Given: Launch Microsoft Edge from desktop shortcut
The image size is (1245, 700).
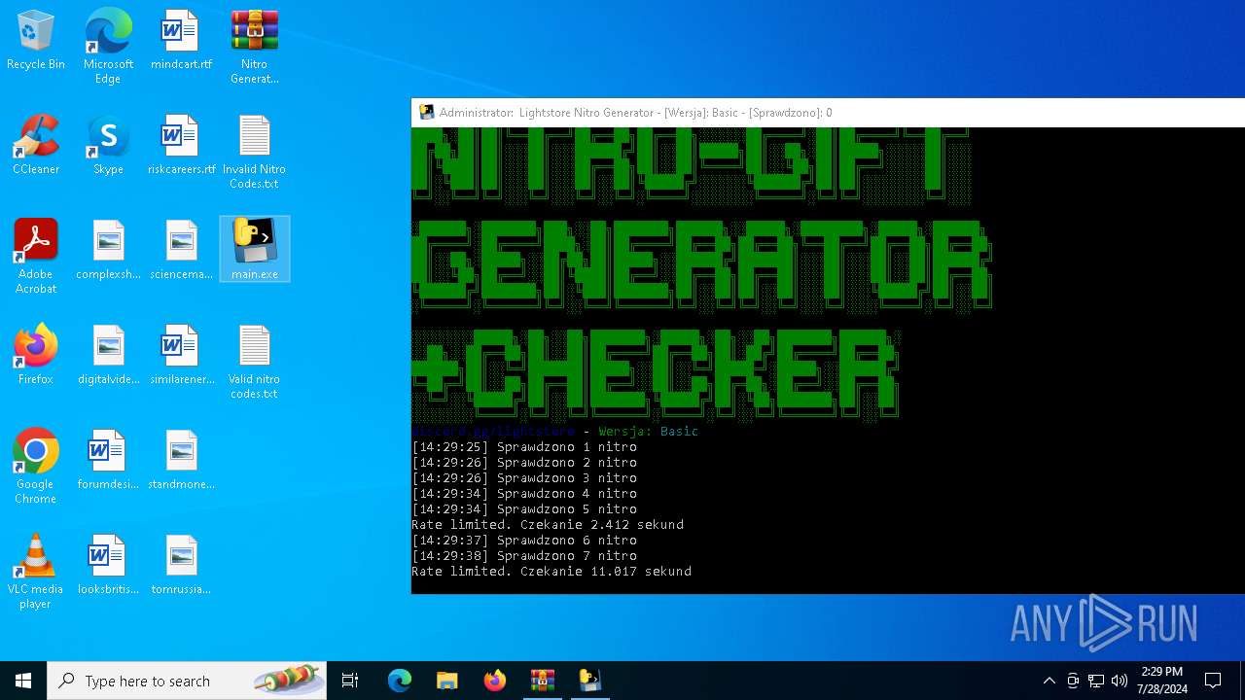Looking at the screenshot, I should [108, 47].
